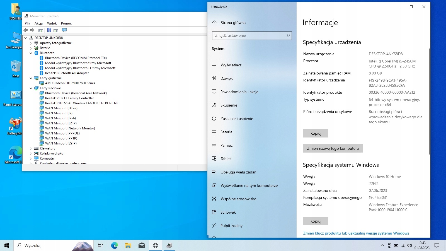Screen dimensions: 446x251
Task: Check battery status in the system tray
Action: coord(396,245)
